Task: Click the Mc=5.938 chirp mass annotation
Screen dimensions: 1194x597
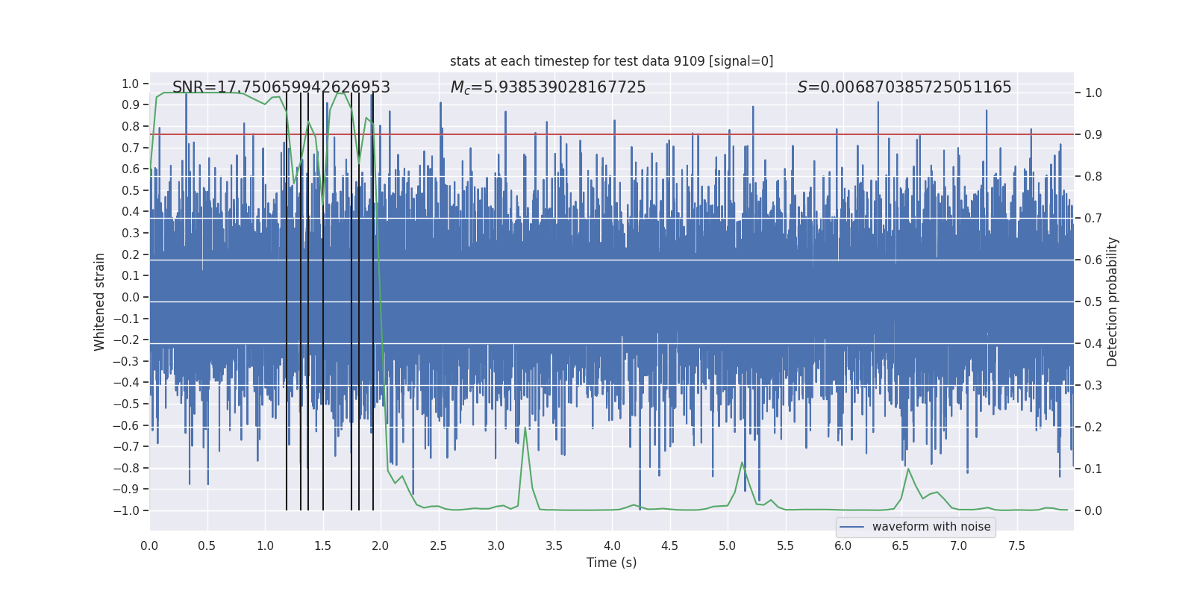Action: tap(548, 87)
